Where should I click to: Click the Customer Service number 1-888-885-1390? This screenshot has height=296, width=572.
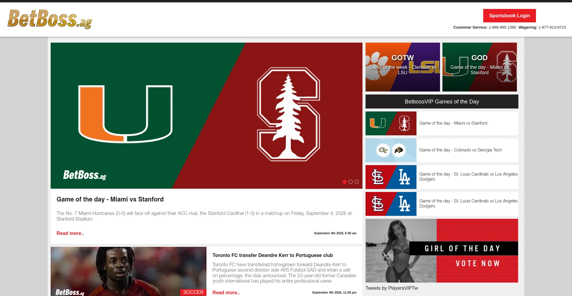(502, 27)
